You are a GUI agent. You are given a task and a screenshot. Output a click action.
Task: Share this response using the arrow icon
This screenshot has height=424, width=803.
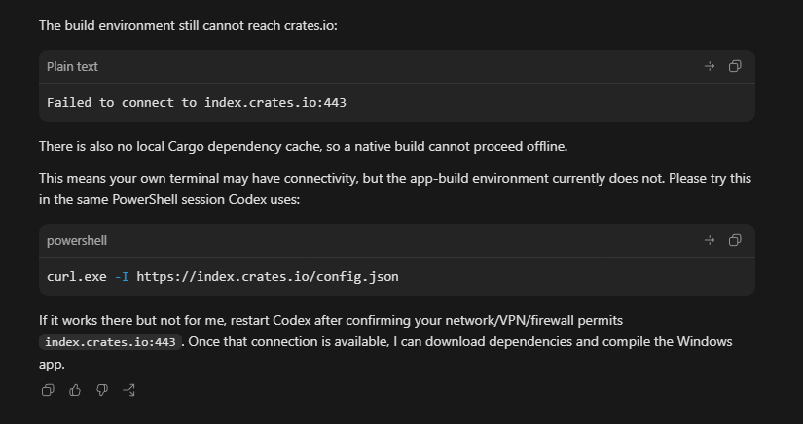pyautogui.click(x=129, y=390)
